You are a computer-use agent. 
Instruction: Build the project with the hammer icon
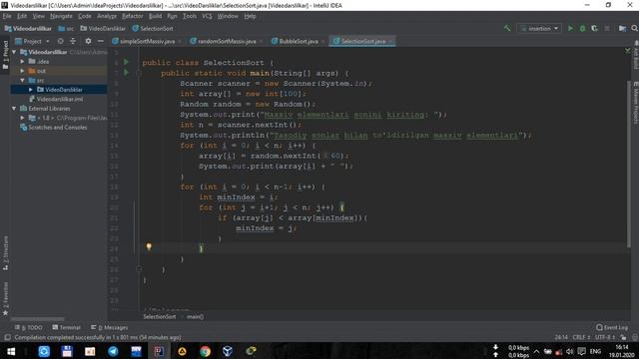(507, 29)
